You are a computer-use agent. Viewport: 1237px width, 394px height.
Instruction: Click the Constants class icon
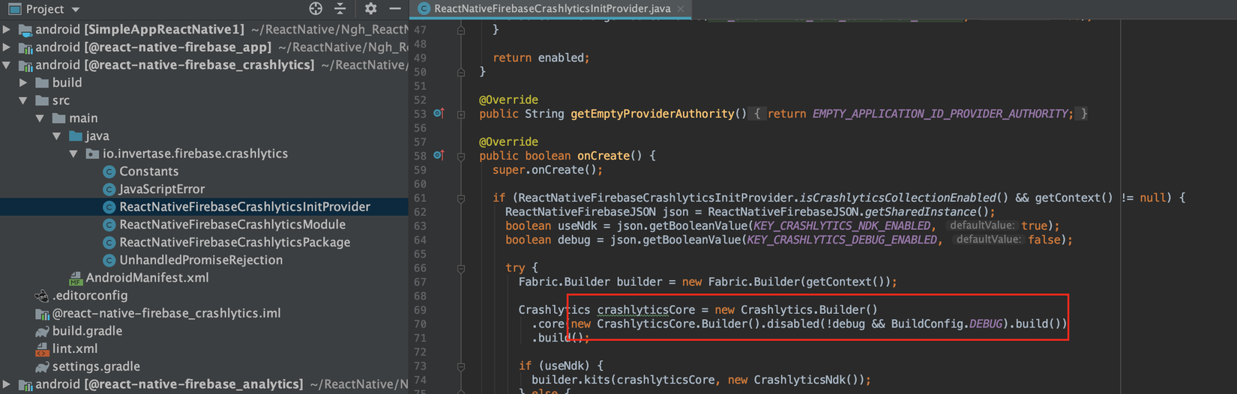coord(109,172)
